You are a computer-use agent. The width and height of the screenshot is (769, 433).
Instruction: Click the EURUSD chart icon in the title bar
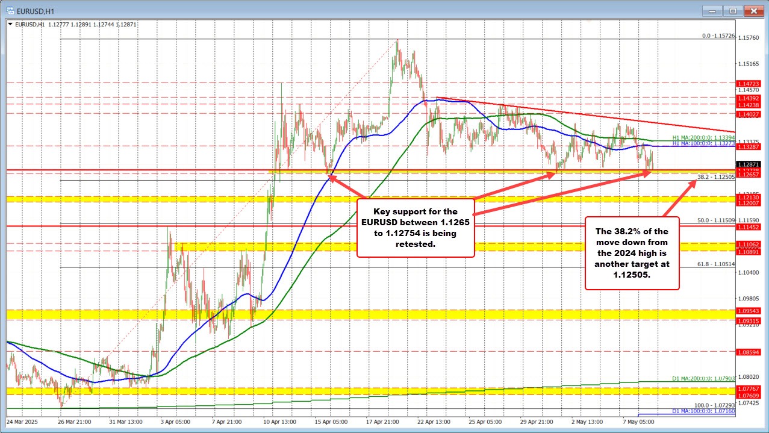click(x=11, y=10)
